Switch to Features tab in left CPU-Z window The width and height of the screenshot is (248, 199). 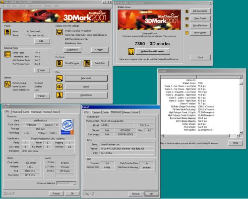[16, 112]
